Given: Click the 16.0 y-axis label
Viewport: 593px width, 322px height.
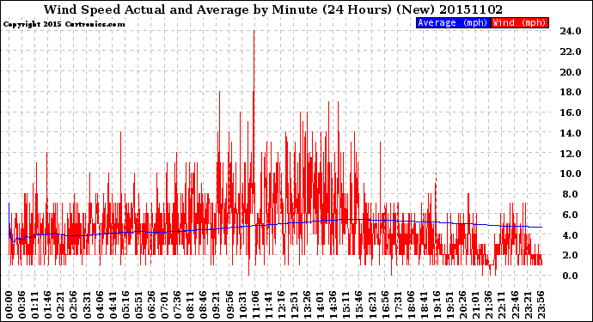Looking at the screenshot, I should point(571,112).
